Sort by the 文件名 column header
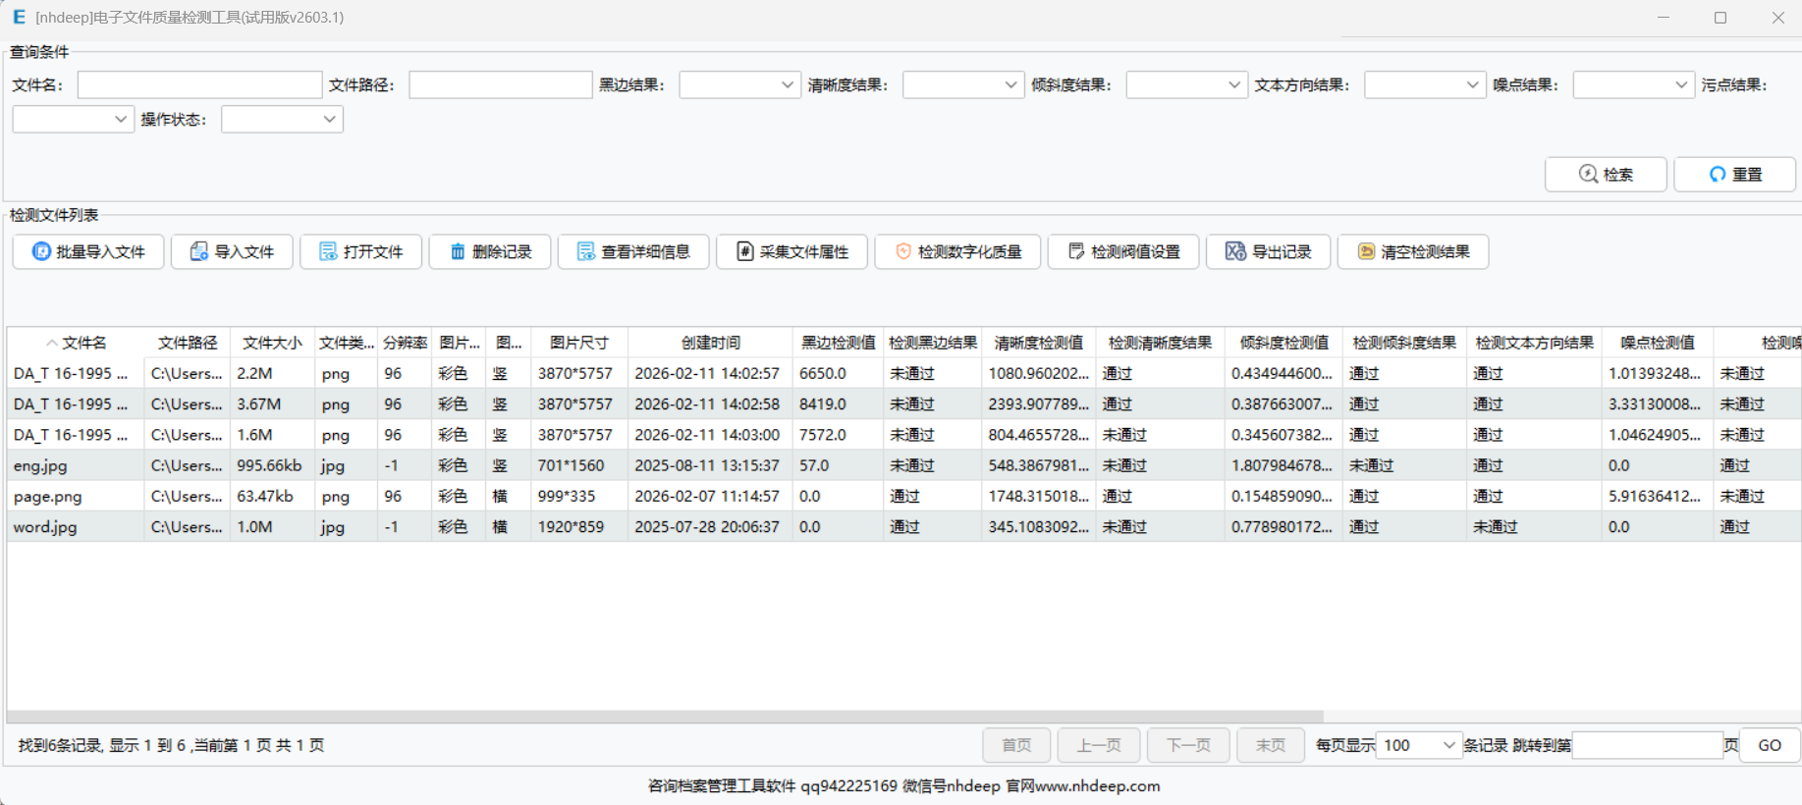 point(77,343)
